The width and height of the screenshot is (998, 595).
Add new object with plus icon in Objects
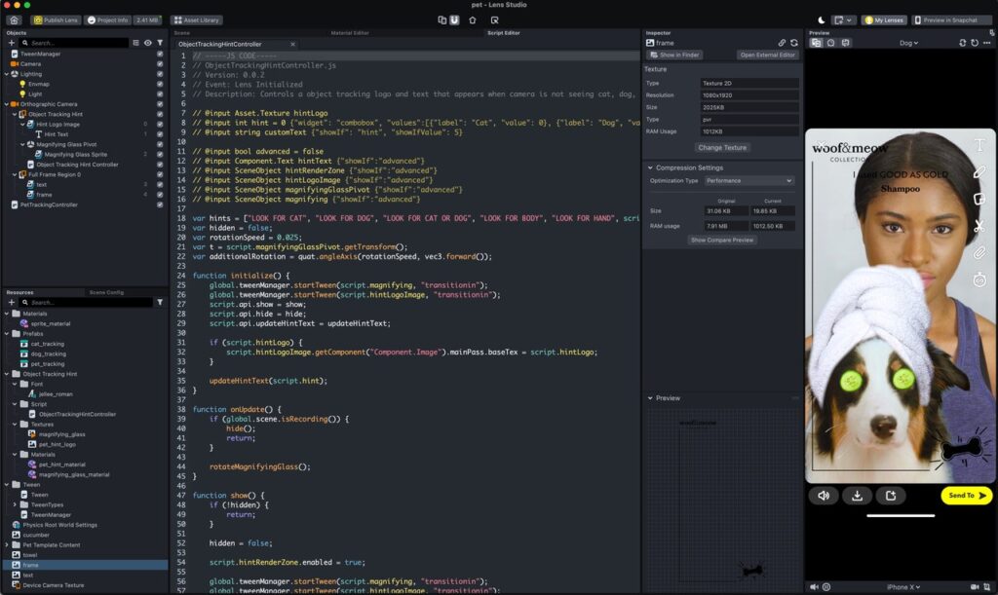click(12, 43)
